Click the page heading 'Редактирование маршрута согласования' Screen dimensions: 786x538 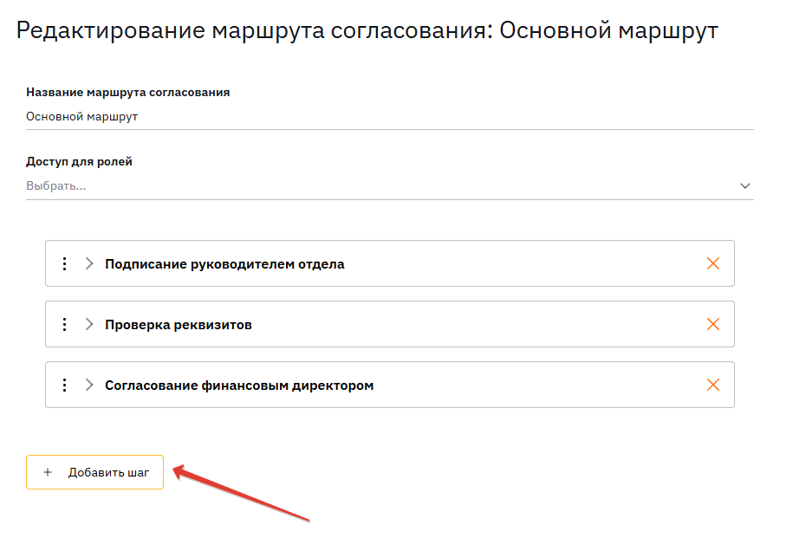253,31
